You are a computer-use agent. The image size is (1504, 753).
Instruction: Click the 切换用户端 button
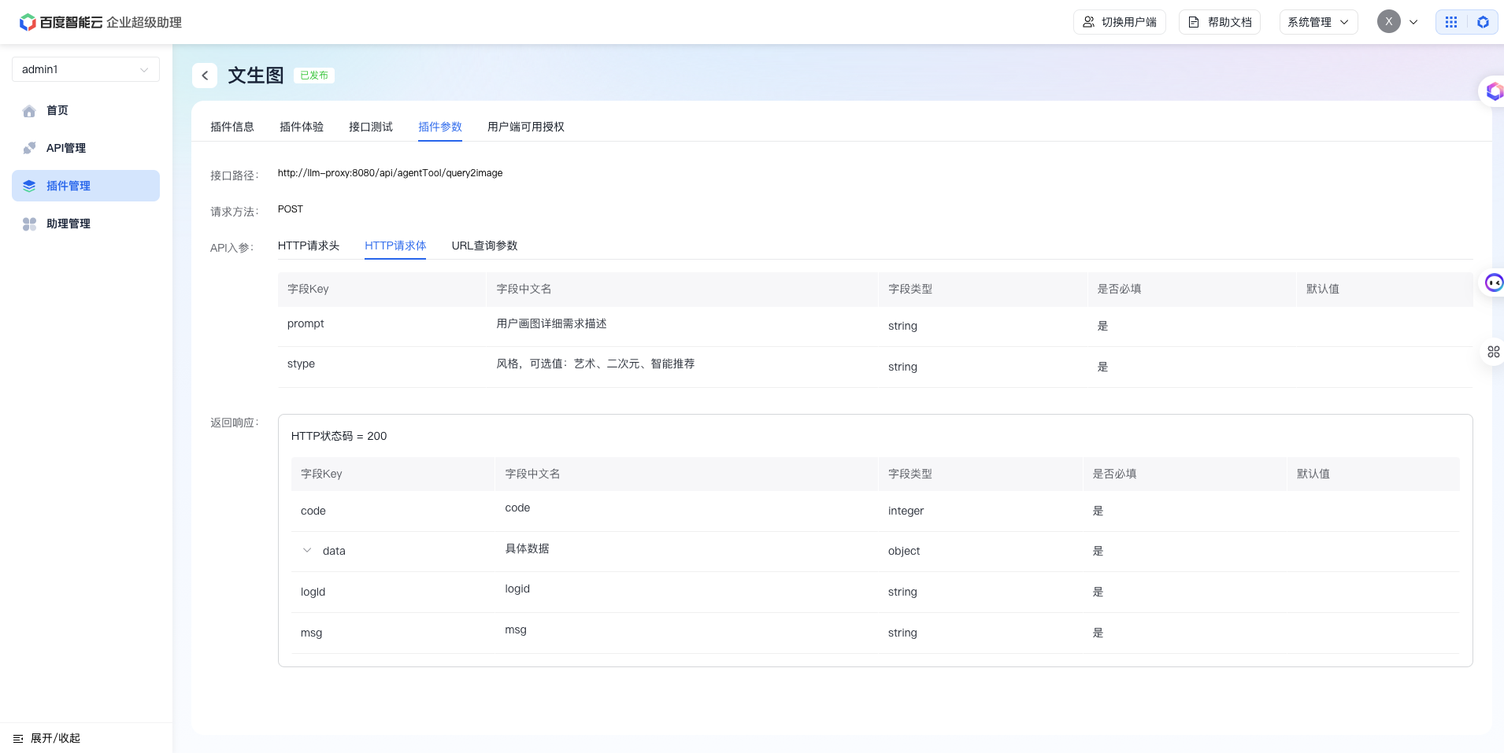(1120, 22)
